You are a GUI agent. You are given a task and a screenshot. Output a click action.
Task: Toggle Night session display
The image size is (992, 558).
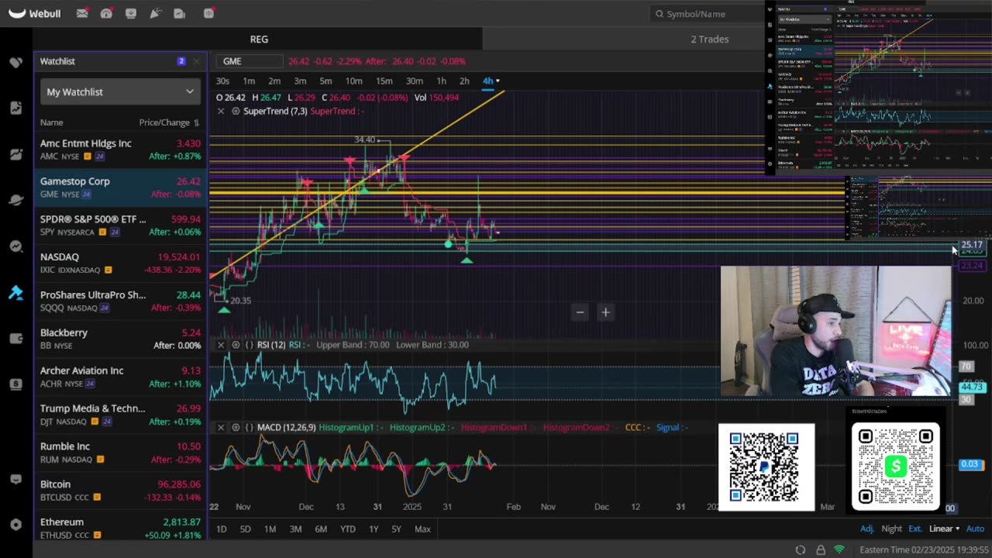click(x=891, y=529)
